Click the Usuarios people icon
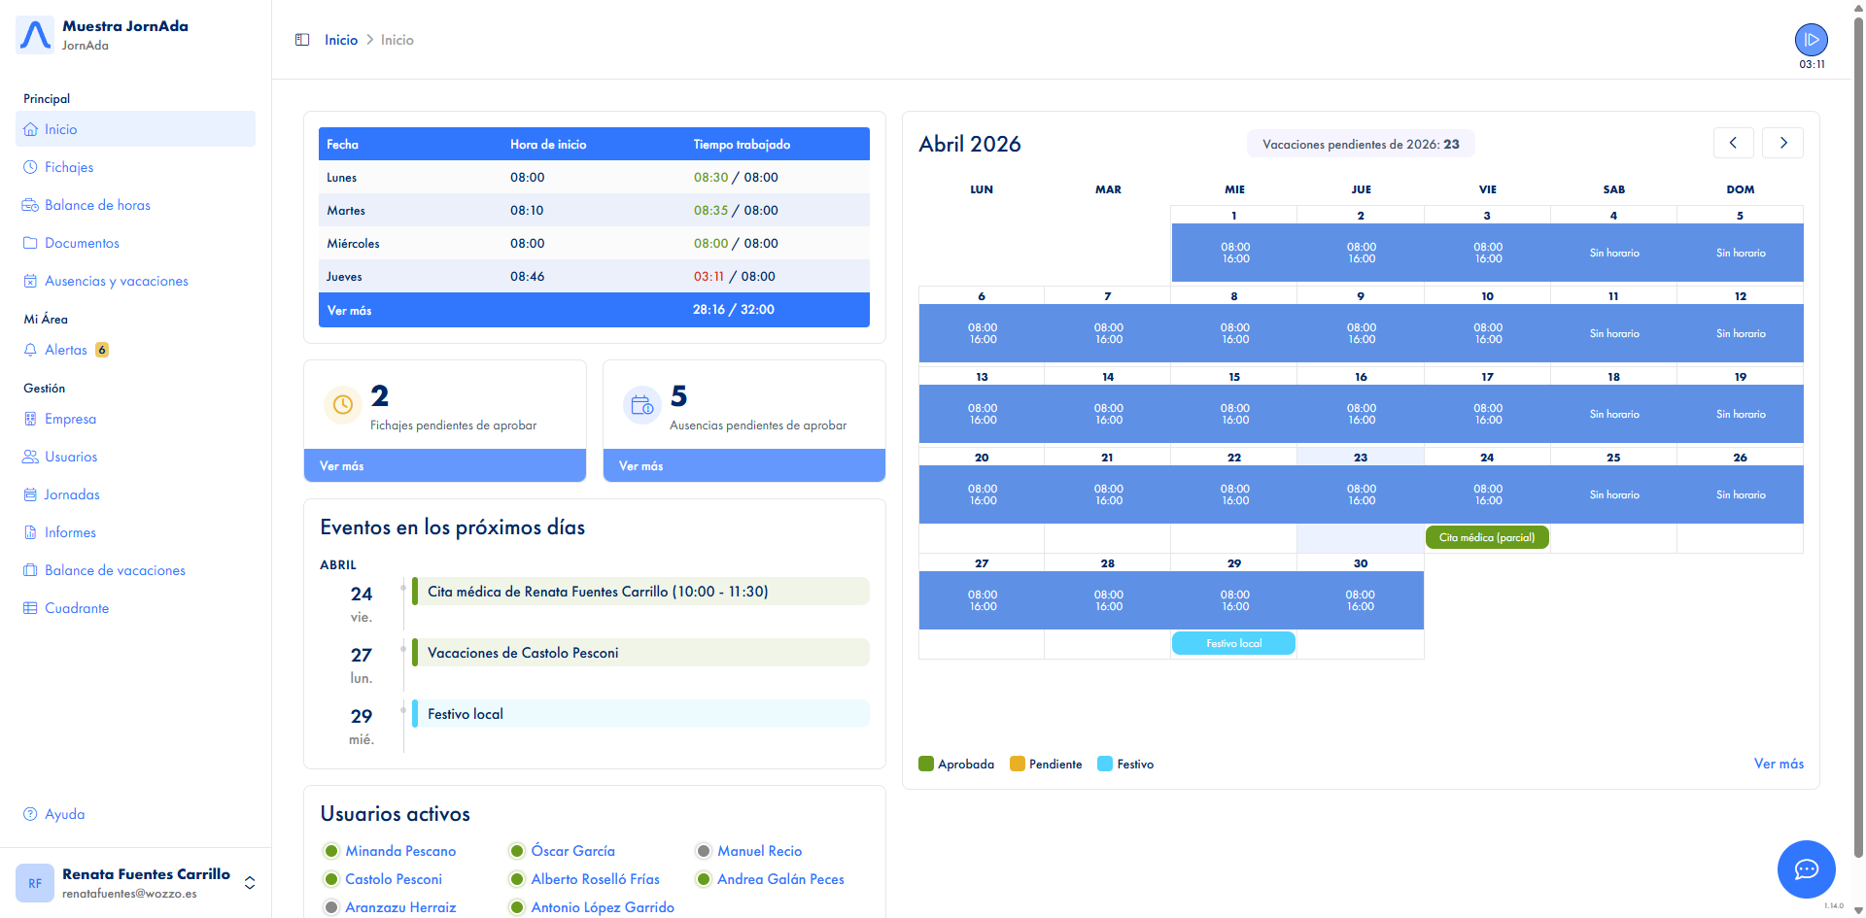 click(x=32, y=456)
